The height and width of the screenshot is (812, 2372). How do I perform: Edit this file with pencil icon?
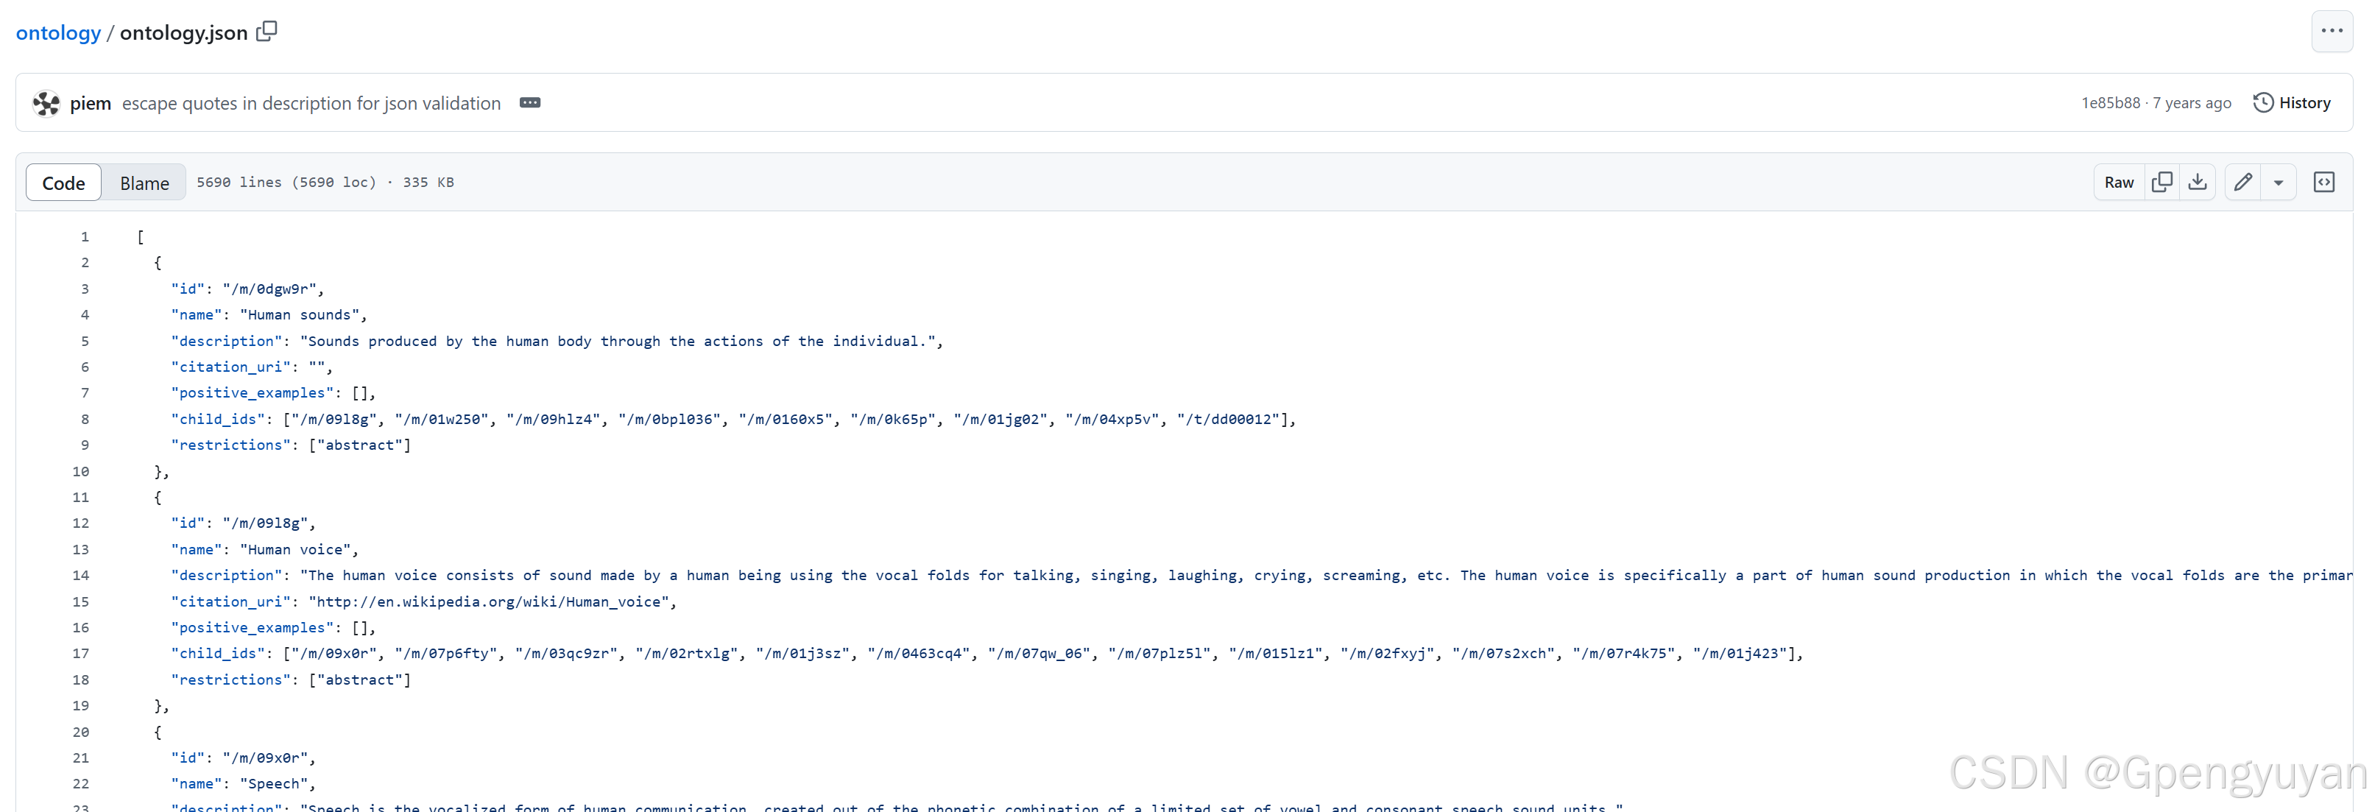point(2243,183)
